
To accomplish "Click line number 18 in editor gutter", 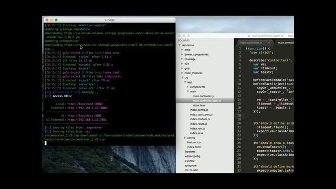I will (x=239, y=115).
